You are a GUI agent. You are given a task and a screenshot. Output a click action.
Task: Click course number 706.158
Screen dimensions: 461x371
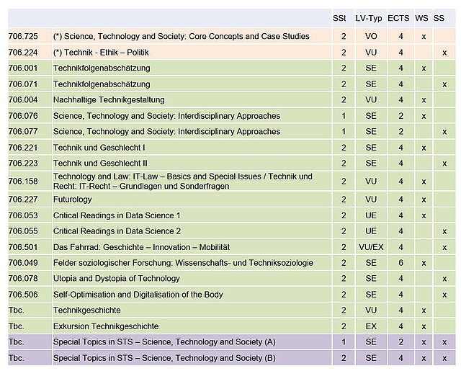point(23,181)
